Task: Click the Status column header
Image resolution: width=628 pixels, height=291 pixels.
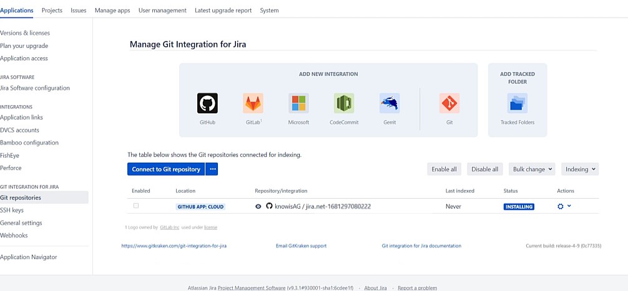Action: 511,191
